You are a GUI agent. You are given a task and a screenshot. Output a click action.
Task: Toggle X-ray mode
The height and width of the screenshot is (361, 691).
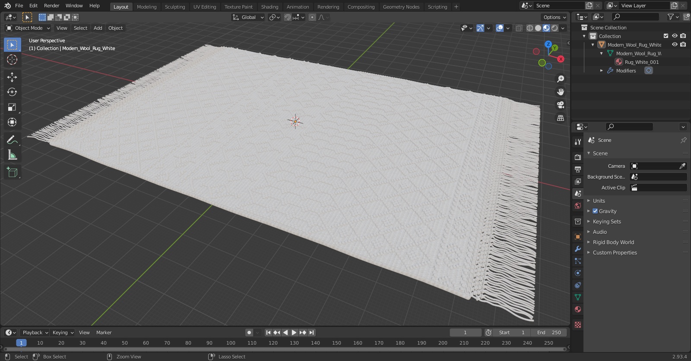519,28
